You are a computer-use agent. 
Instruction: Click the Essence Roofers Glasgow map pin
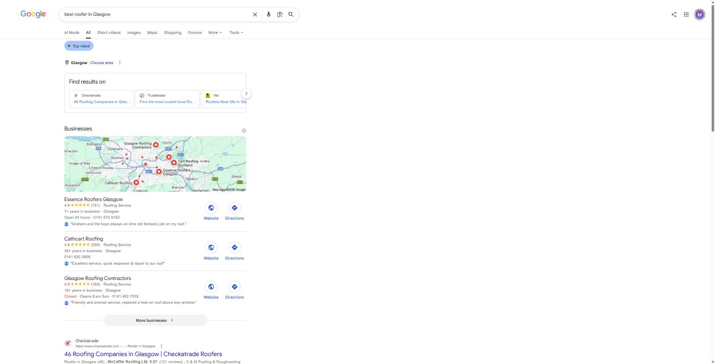(x=159, y=171)
